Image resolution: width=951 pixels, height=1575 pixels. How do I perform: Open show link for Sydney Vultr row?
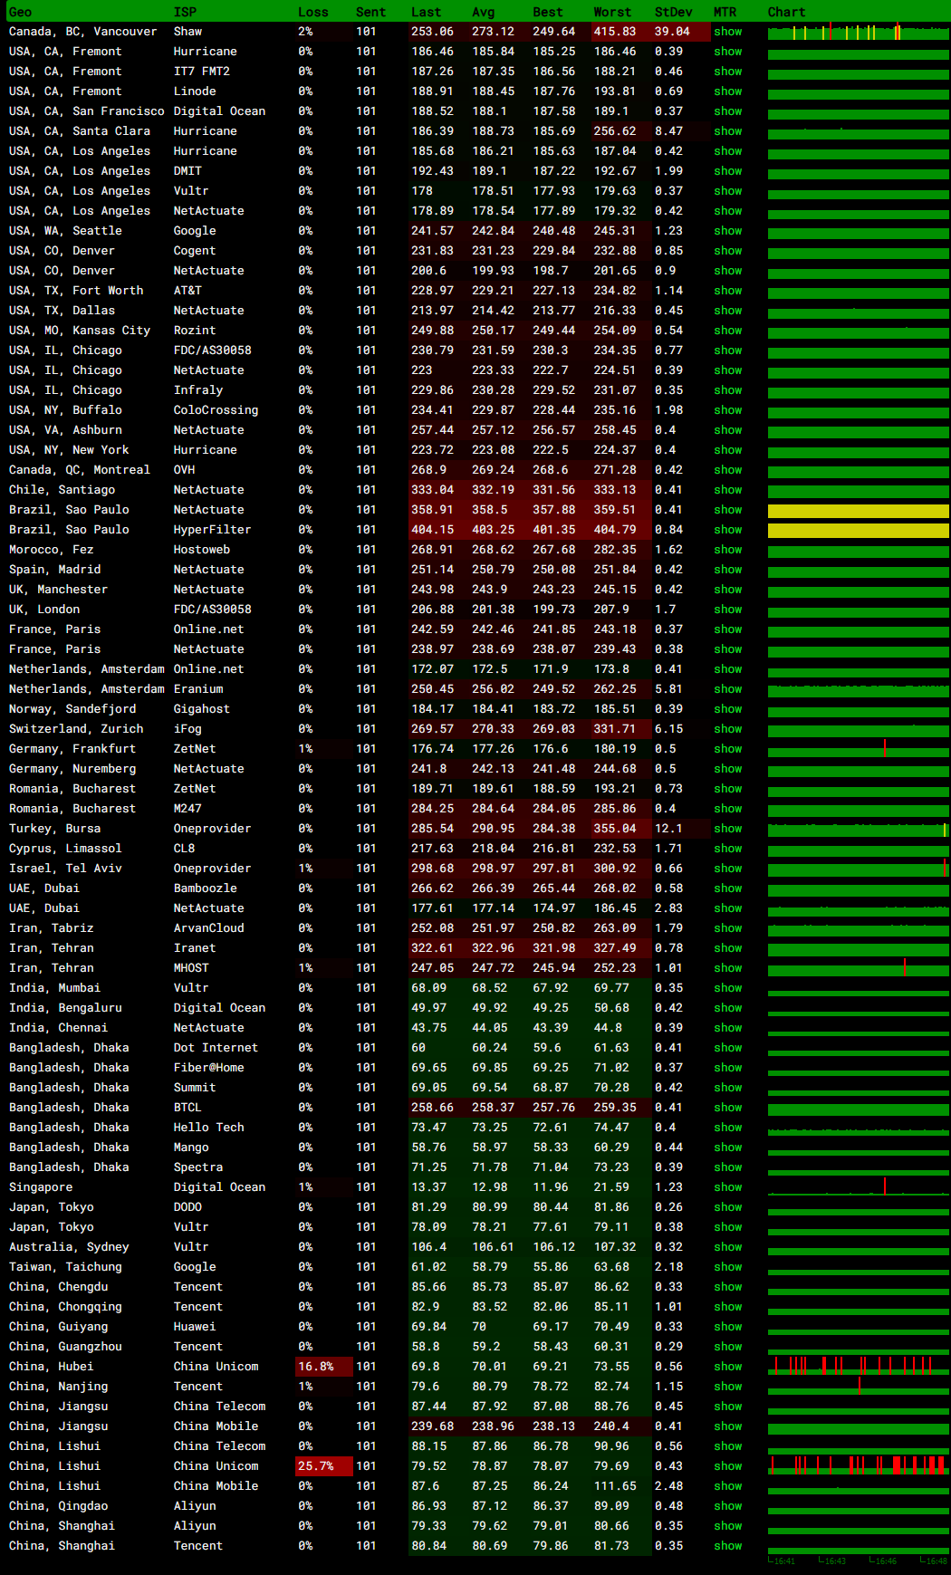[x=727, y=1247]
